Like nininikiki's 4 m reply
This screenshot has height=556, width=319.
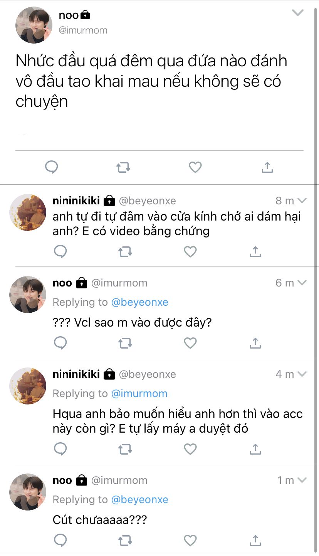pos(190,449)
